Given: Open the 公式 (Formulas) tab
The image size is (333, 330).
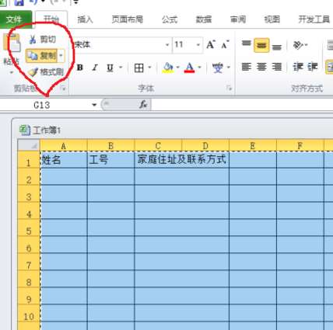Looking at the screenshot, I should 170,19.
